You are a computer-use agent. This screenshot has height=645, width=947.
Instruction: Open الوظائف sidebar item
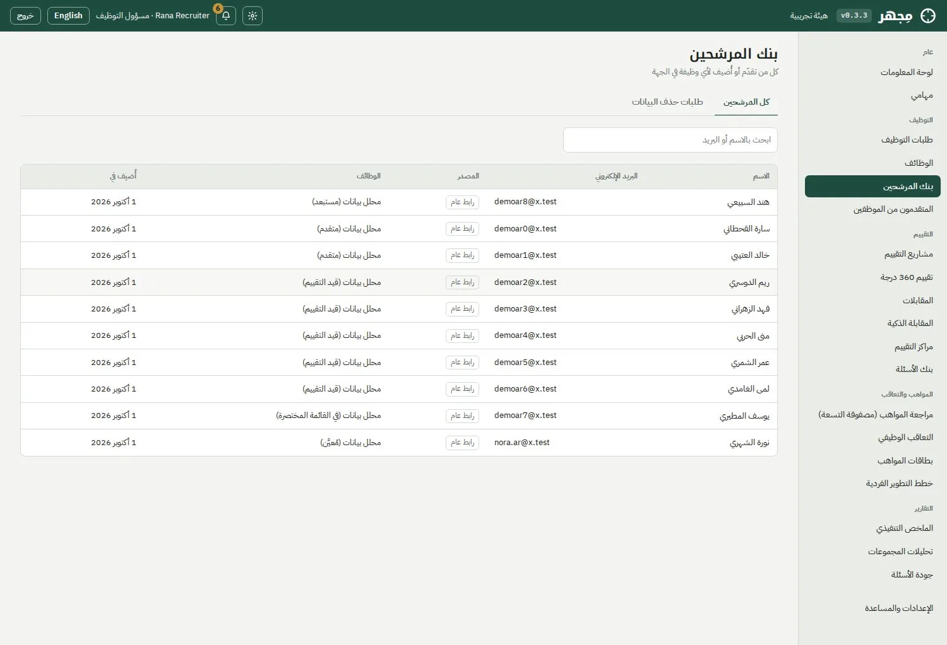pyautogui.click(x=873, y=163)
